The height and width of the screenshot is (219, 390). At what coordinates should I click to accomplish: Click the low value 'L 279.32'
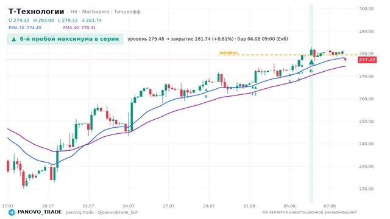coord(68,20)
